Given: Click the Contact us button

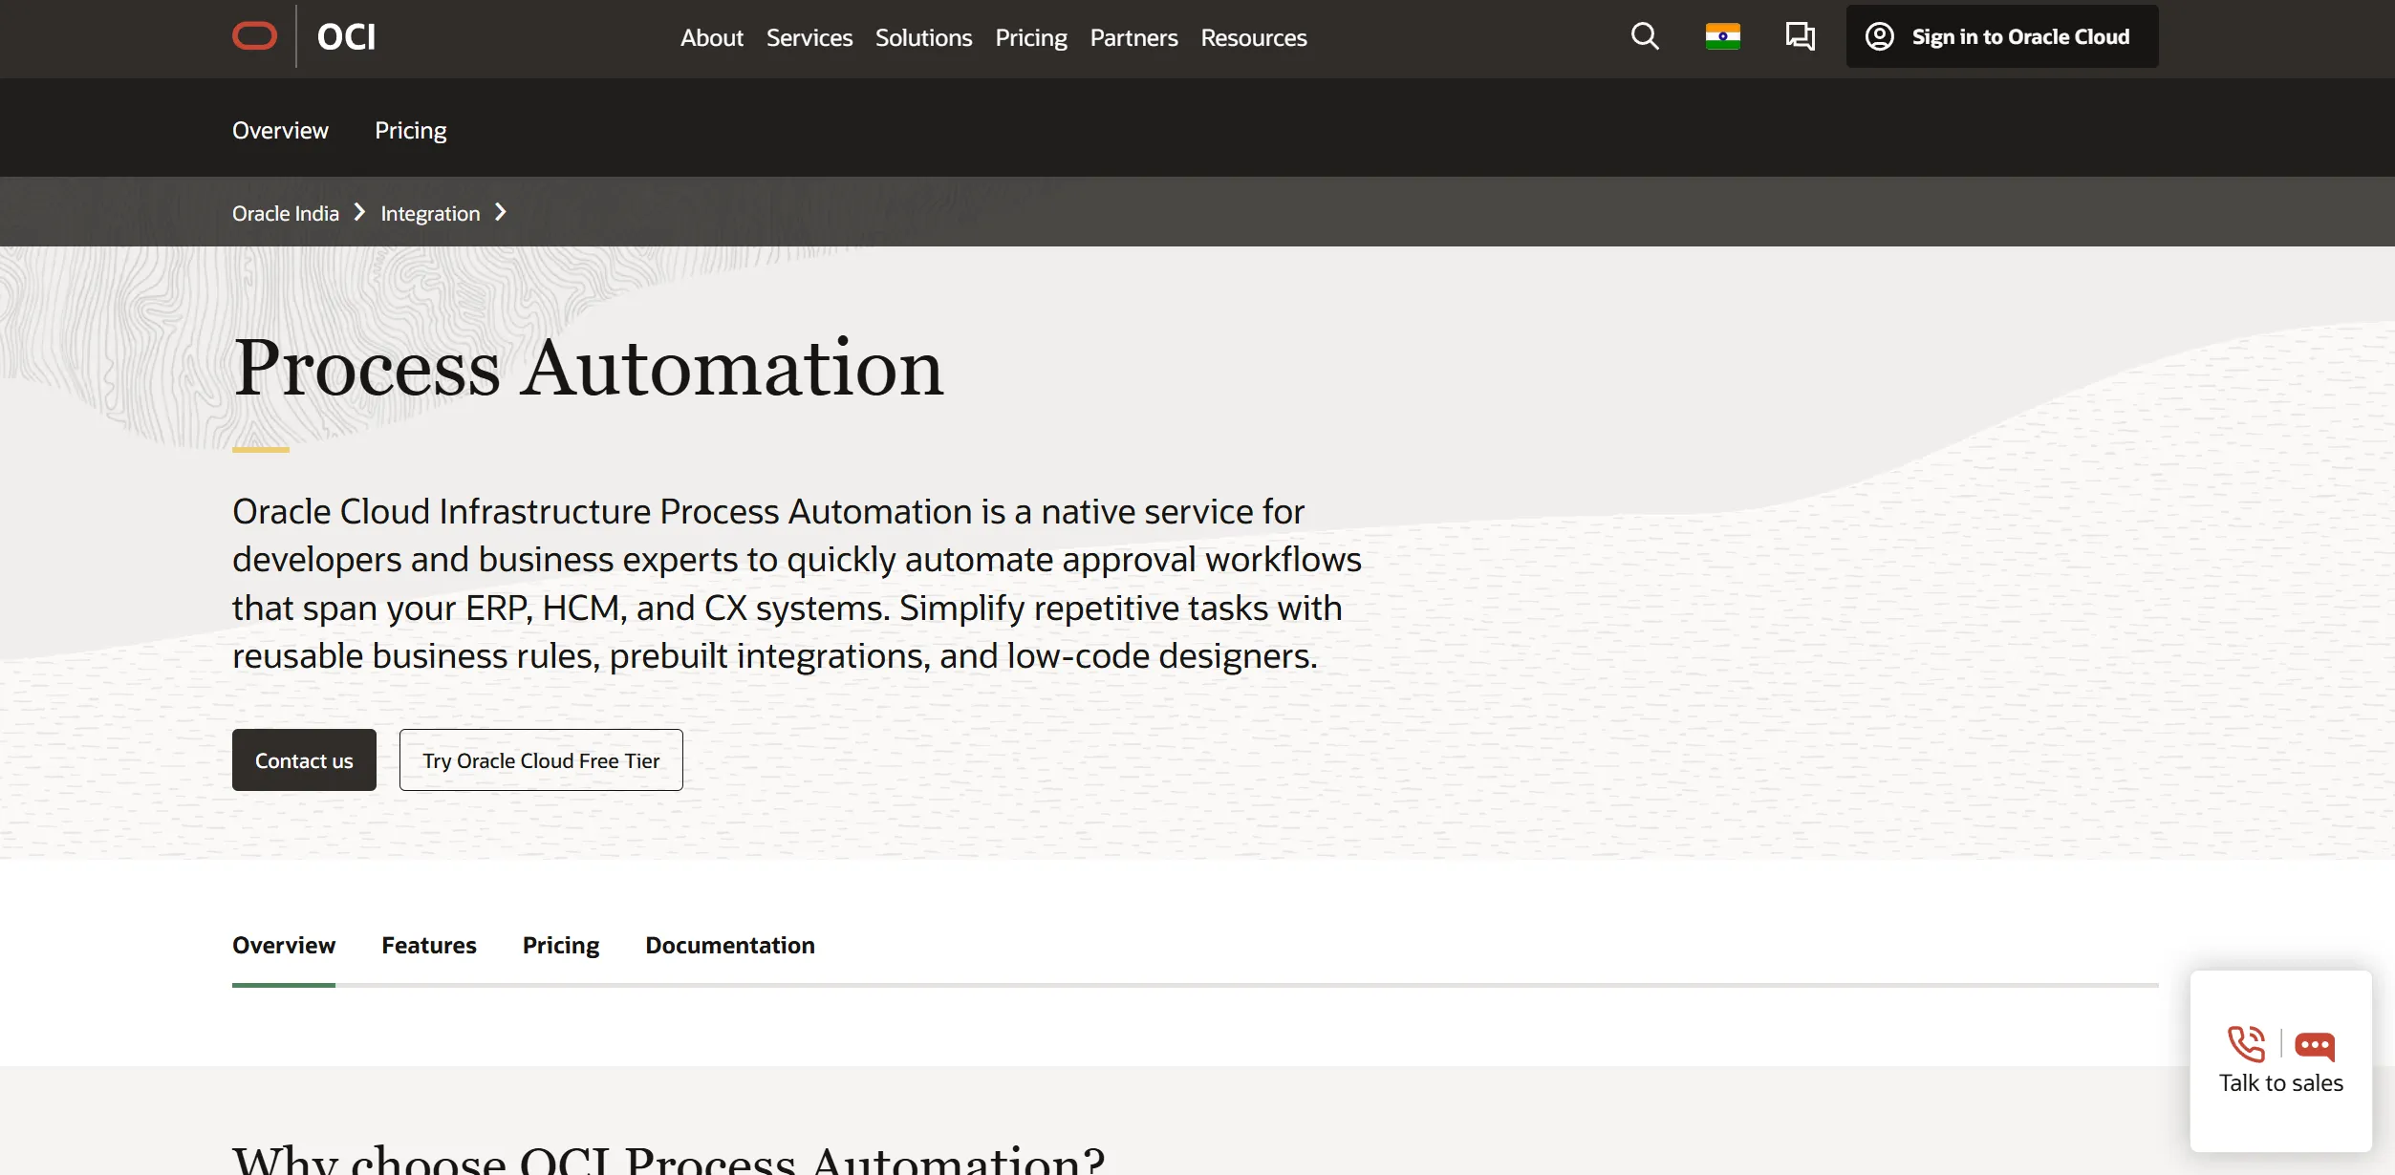Looking at the screenshot, I should pyautogui.click(x=304, y=759).
